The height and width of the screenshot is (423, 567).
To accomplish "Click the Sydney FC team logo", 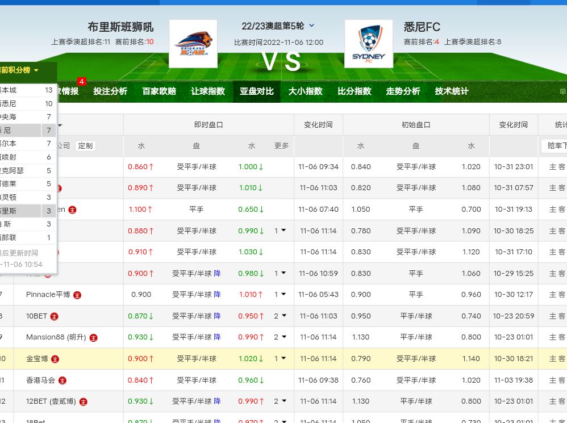I will point(369,44).
